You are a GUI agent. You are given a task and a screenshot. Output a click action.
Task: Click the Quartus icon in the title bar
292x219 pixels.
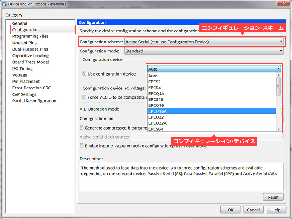4,4
